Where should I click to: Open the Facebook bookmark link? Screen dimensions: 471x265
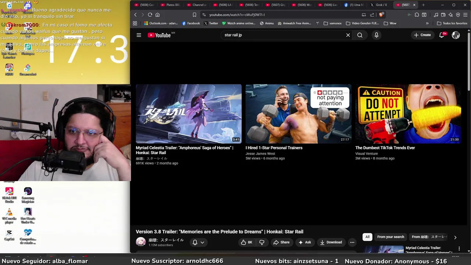(191, 23)
